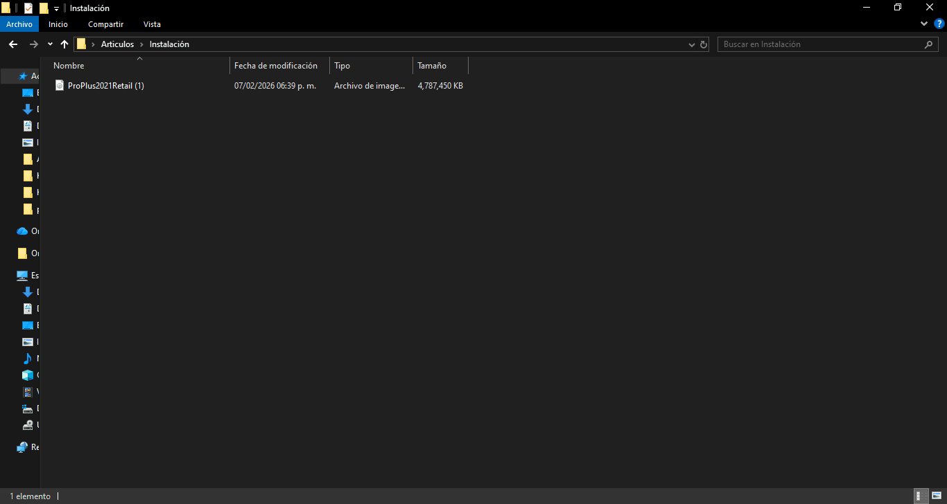Click the disc image icon of ProPlus2021Retail
Viewport: 947px width, 504px height.
[x=59, y=86]
